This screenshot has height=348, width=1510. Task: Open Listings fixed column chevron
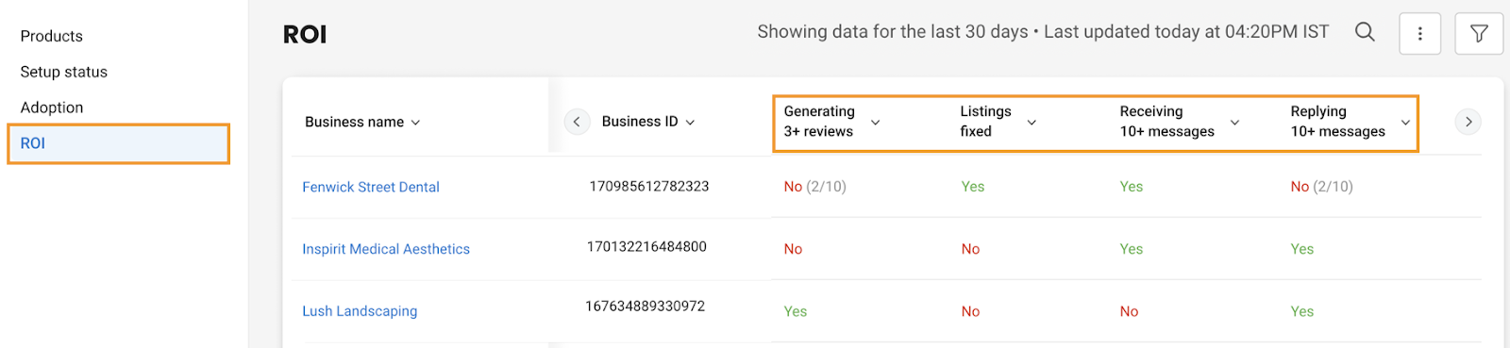click(1032, 123)
